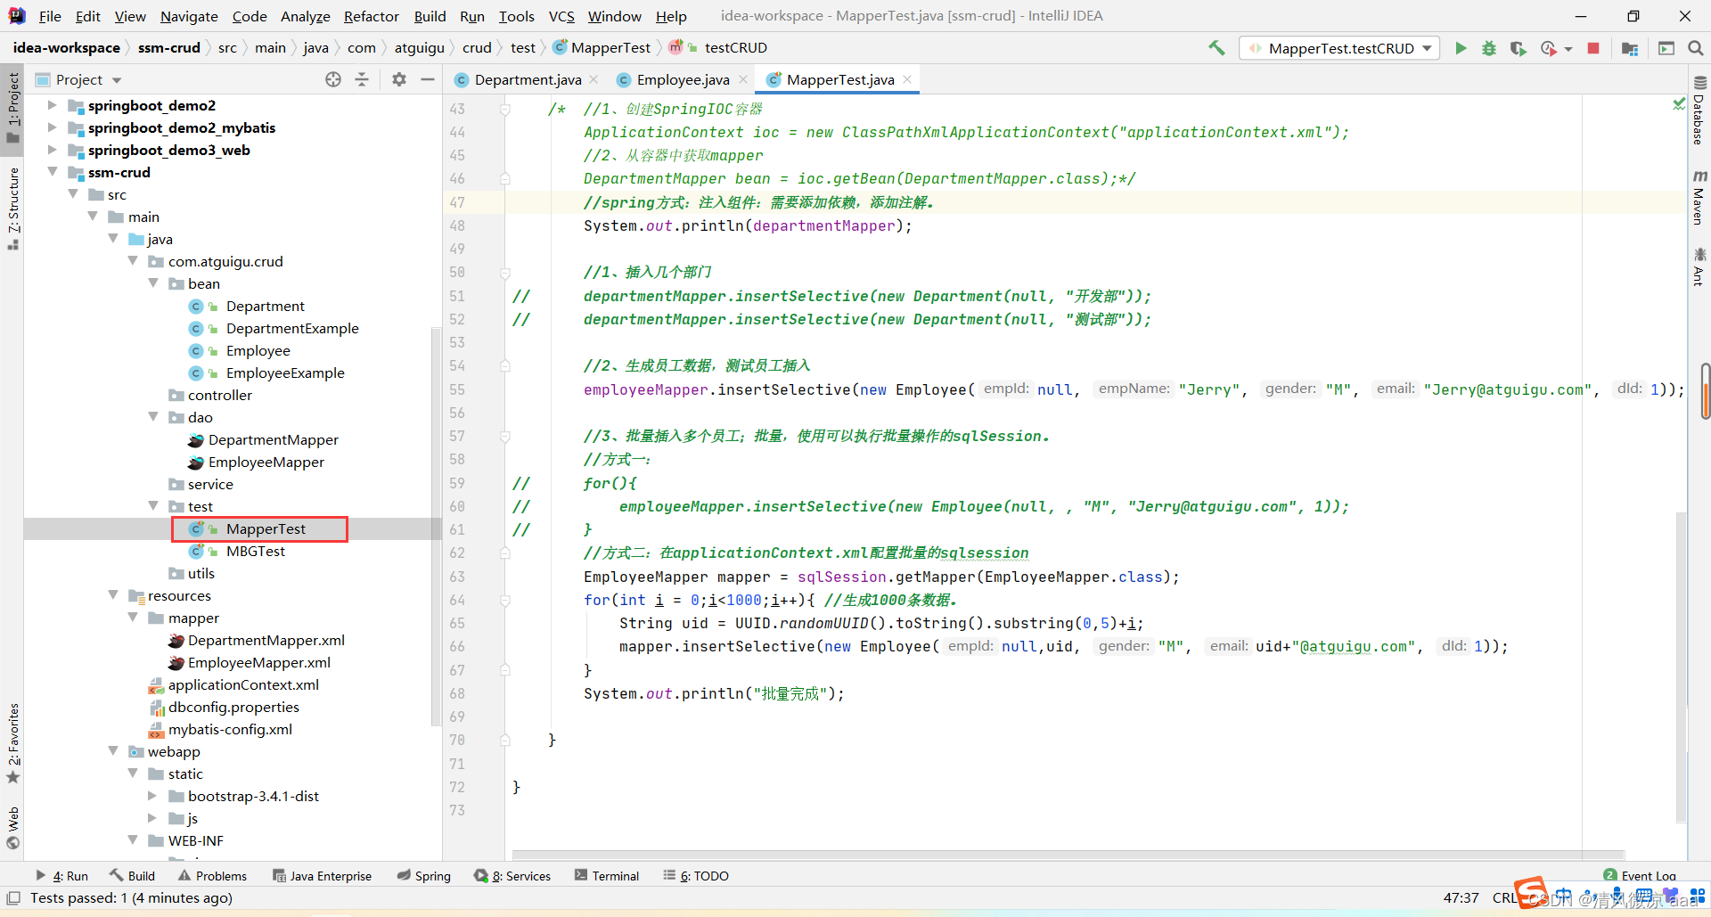Expand the springboot_demo2_mybatis module
Image resolution: width=1711 pixels, height=917 pixels.
click(x=52, y=127)
